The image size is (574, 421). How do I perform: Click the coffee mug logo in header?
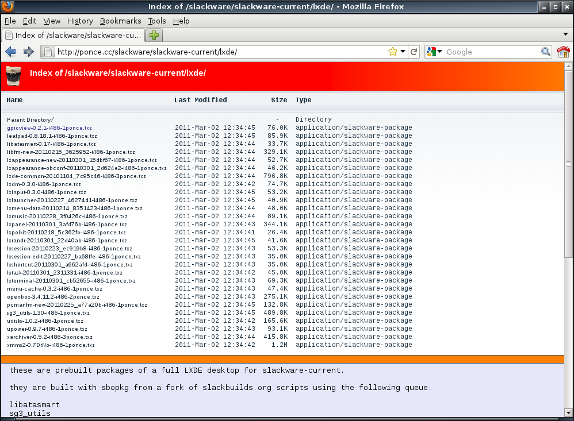(x=14, y=76)
